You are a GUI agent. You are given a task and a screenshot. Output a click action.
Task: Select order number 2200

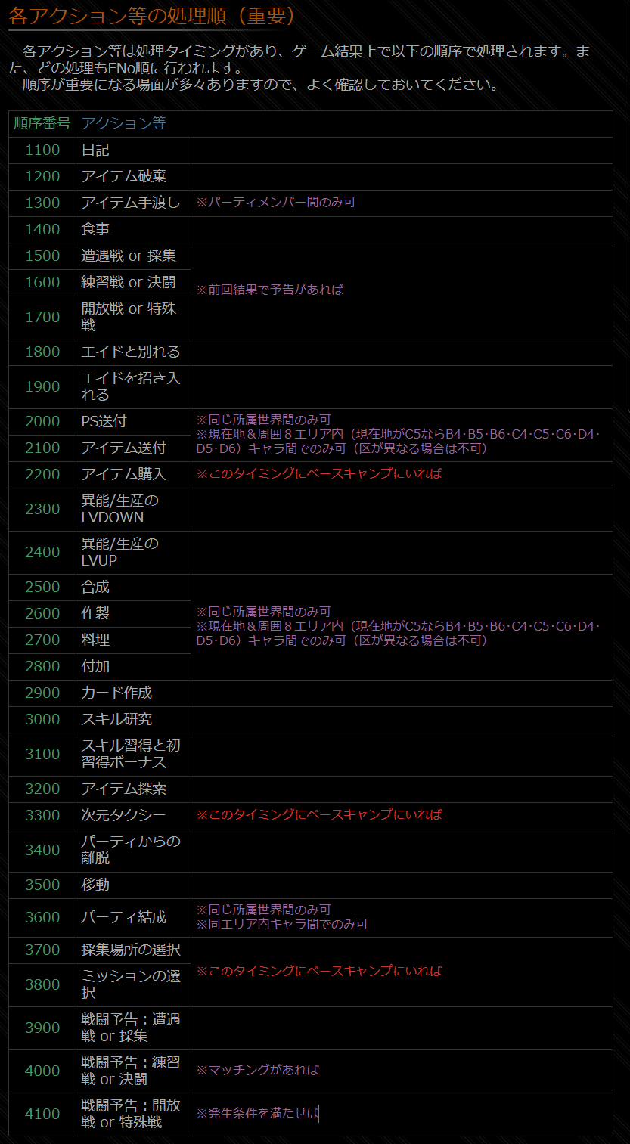pos(42,475)
